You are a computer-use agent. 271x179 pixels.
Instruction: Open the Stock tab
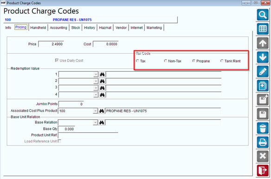[76, 28]
